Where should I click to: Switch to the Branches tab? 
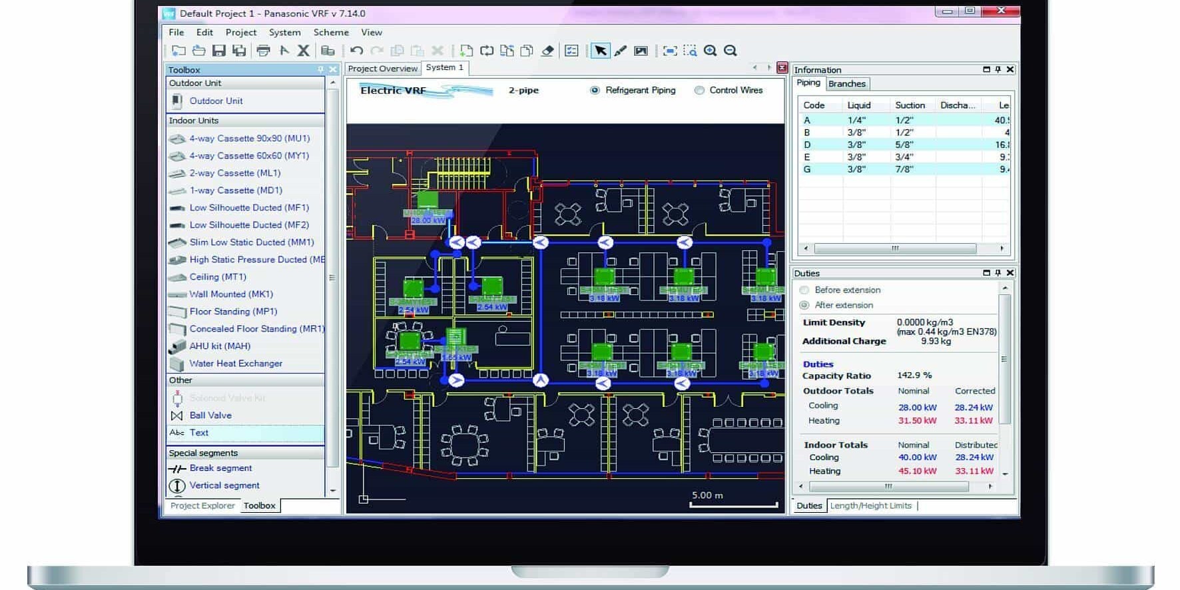pos(847,84)
